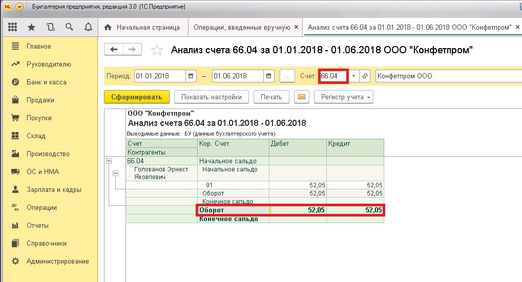Expand the account 66.04 dropdown arrow
Viewport: 522px width, 282px height.
click(353, 76)
